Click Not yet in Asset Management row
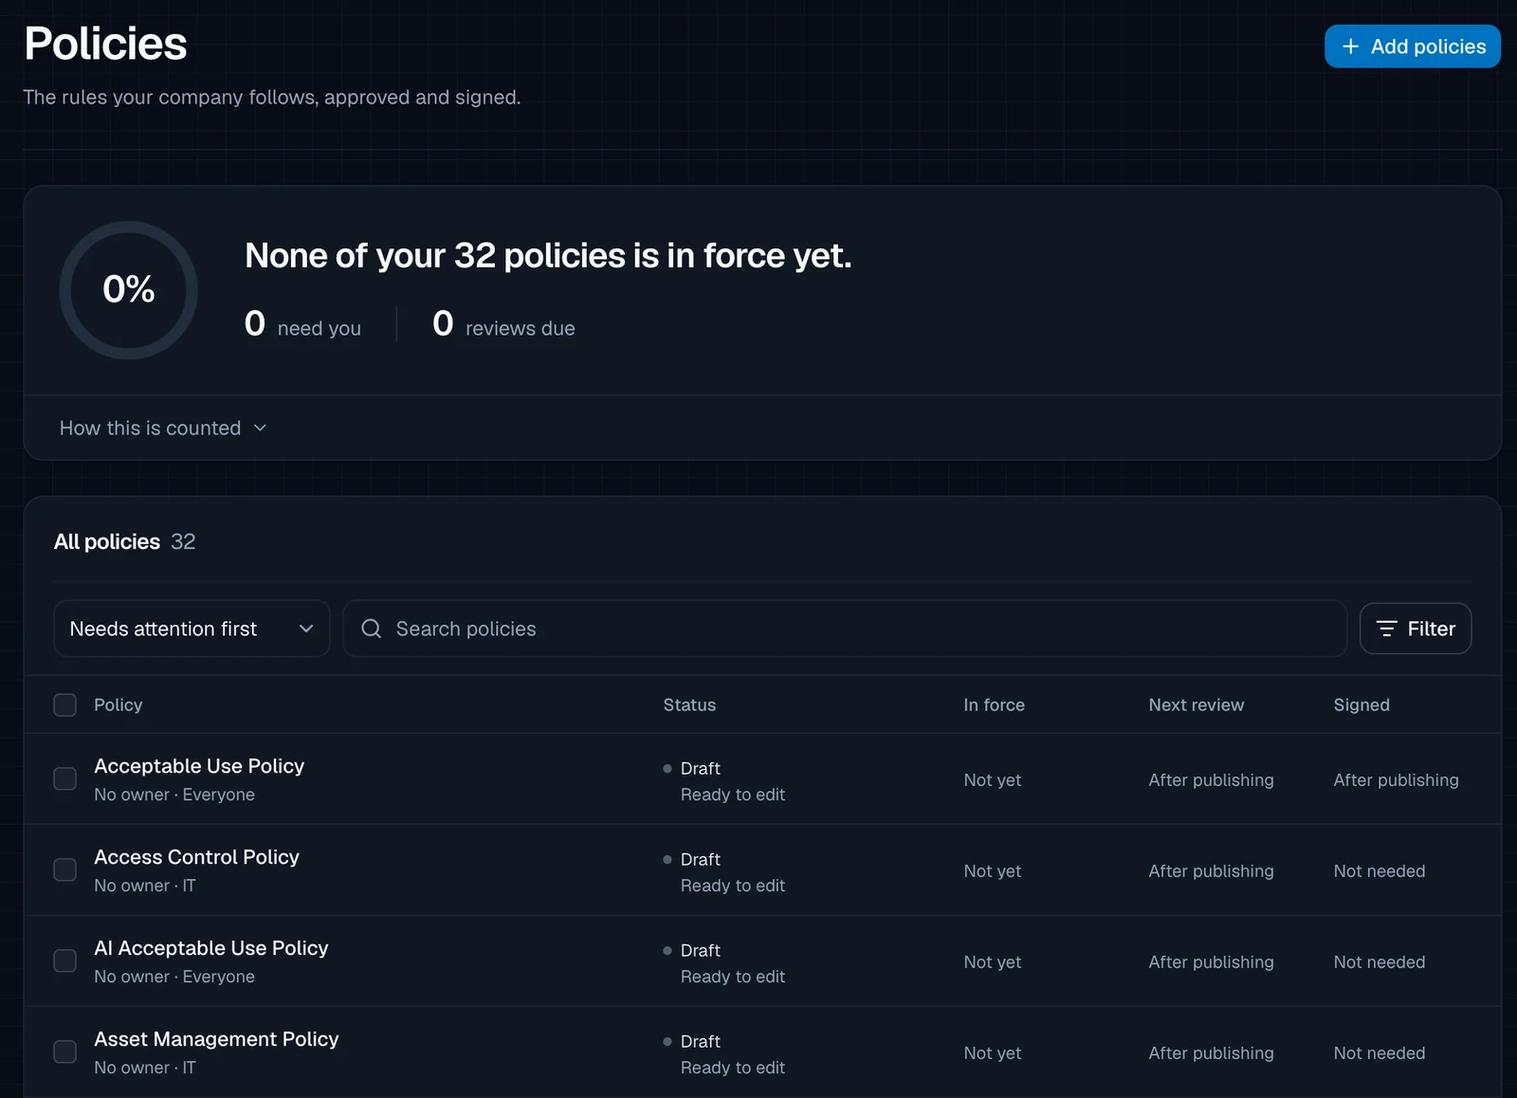This screenshot has width=1517, height=1098. coord(993,1052)
